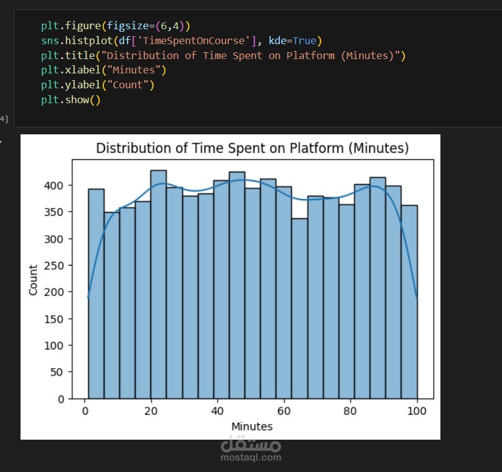Select the shortest bar just after 60 minutes
Screen dimensions: 502x472
(300, 308)
